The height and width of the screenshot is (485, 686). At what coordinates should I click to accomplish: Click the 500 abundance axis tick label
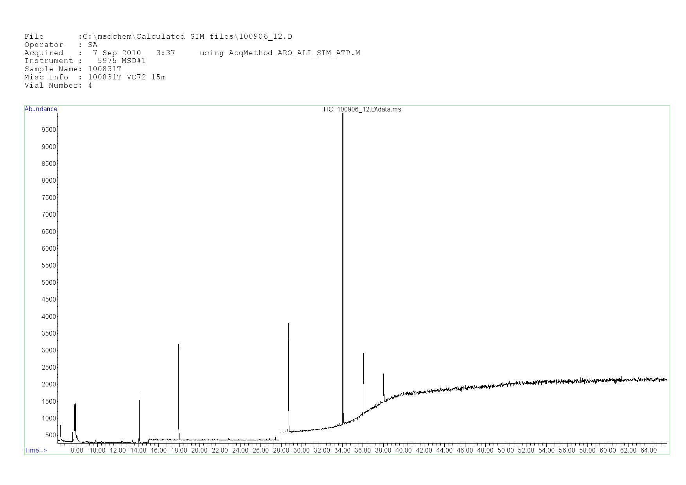pos(50,435)
